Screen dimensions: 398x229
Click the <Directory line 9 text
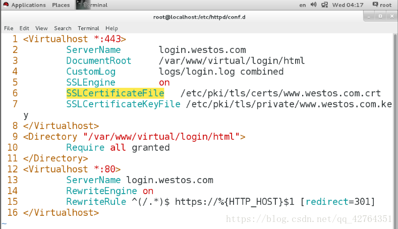[134, 137]
